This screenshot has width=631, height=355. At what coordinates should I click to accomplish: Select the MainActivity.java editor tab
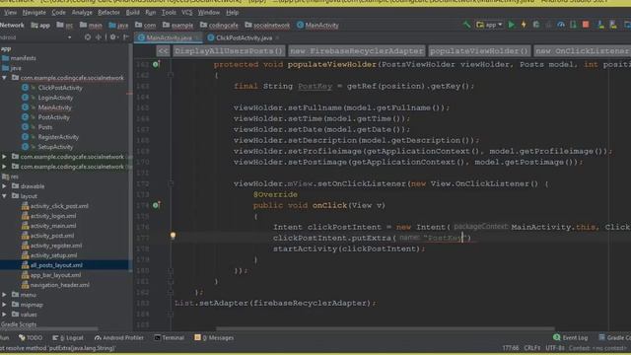[x=169, y=37]
